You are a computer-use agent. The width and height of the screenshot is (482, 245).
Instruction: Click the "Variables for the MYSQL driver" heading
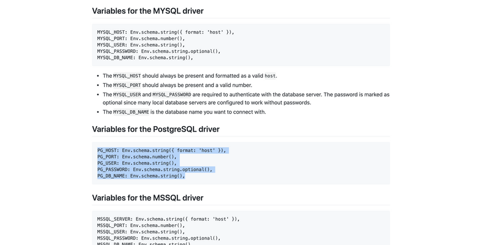(x=147, y=11)
